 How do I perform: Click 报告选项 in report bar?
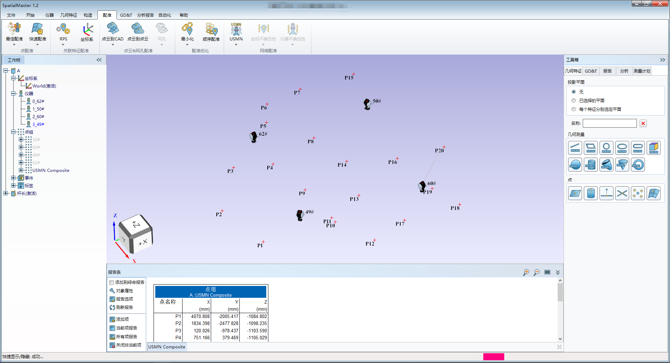coord(124,299)
